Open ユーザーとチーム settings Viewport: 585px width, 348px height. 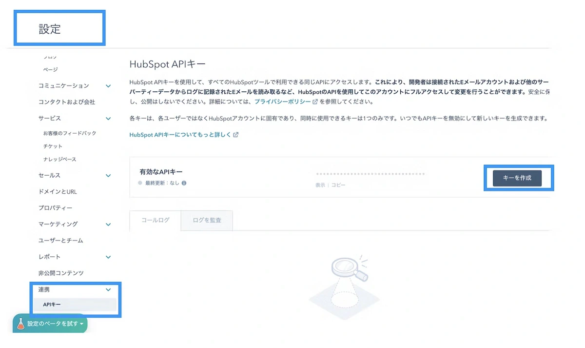pyautogui.click(x=61, y=241)
